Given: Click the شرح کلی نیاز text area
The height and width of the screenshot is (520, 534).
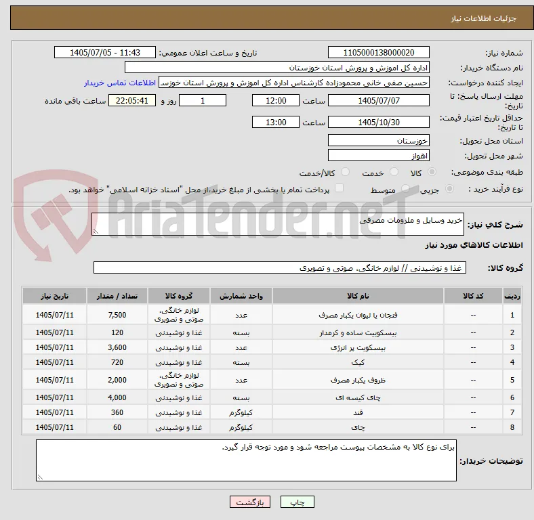Looking at the screenshot, I should [278, 224].
